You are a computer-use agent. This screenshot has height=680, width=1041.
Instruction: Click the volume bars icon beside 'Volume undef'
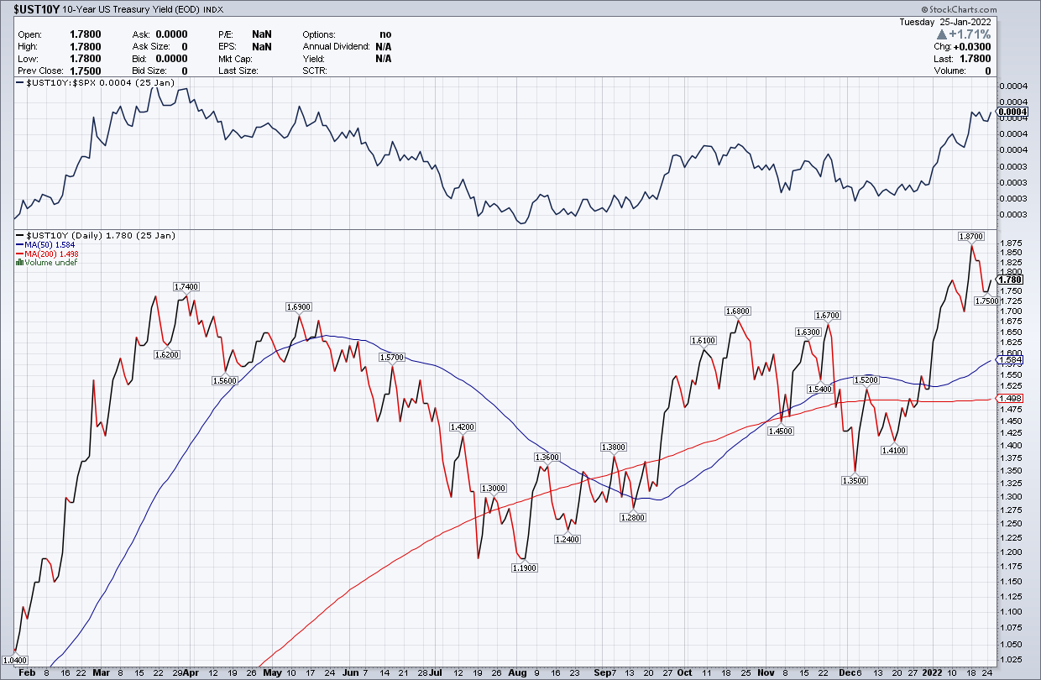coord(18,263)
